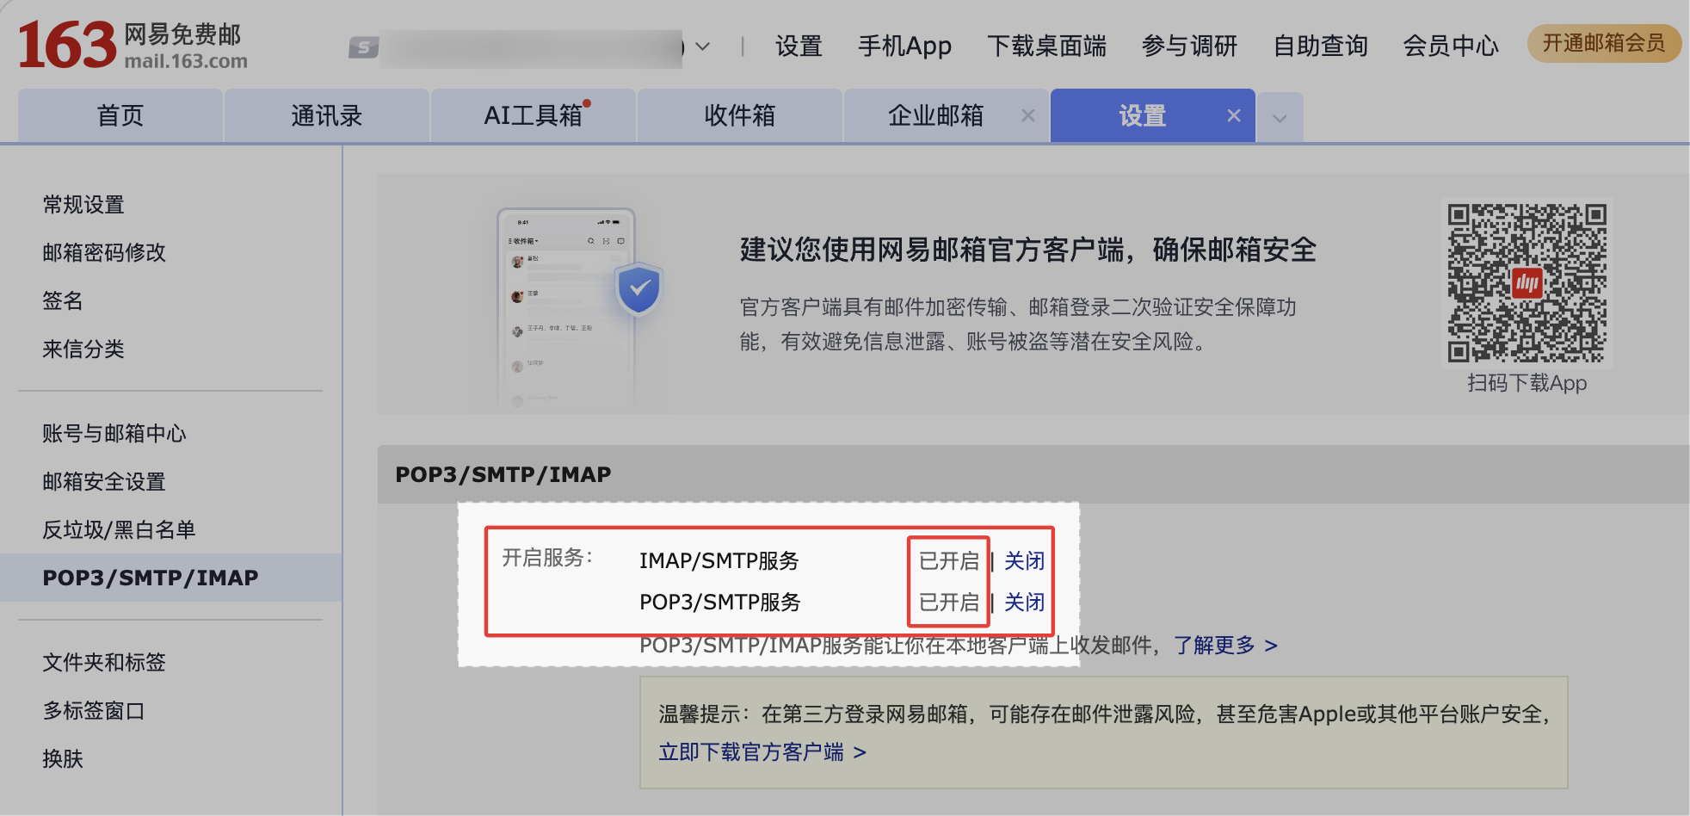Select the blue 设置 tab

click(1142, 115)
